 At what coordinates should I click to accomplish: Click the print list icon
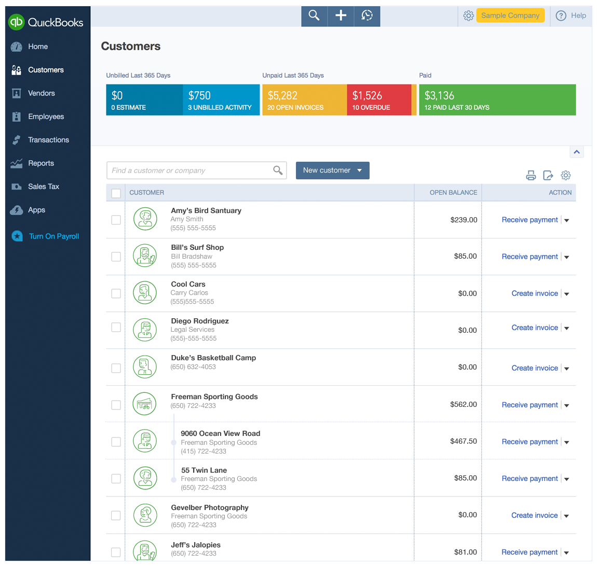[531, 175]
